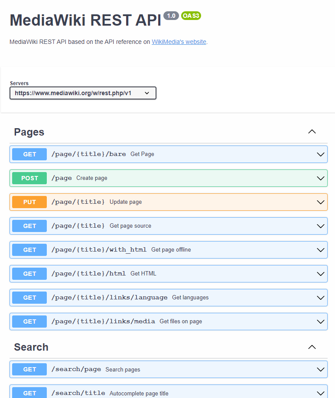Click the 'Get files on page' summary text
Screen dimensions: 335x398
[181, 322]
